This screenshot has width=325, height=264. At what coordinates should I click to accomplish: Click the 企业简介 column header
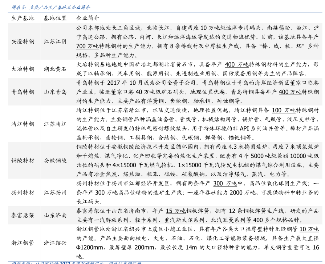(x=88, y=18)
